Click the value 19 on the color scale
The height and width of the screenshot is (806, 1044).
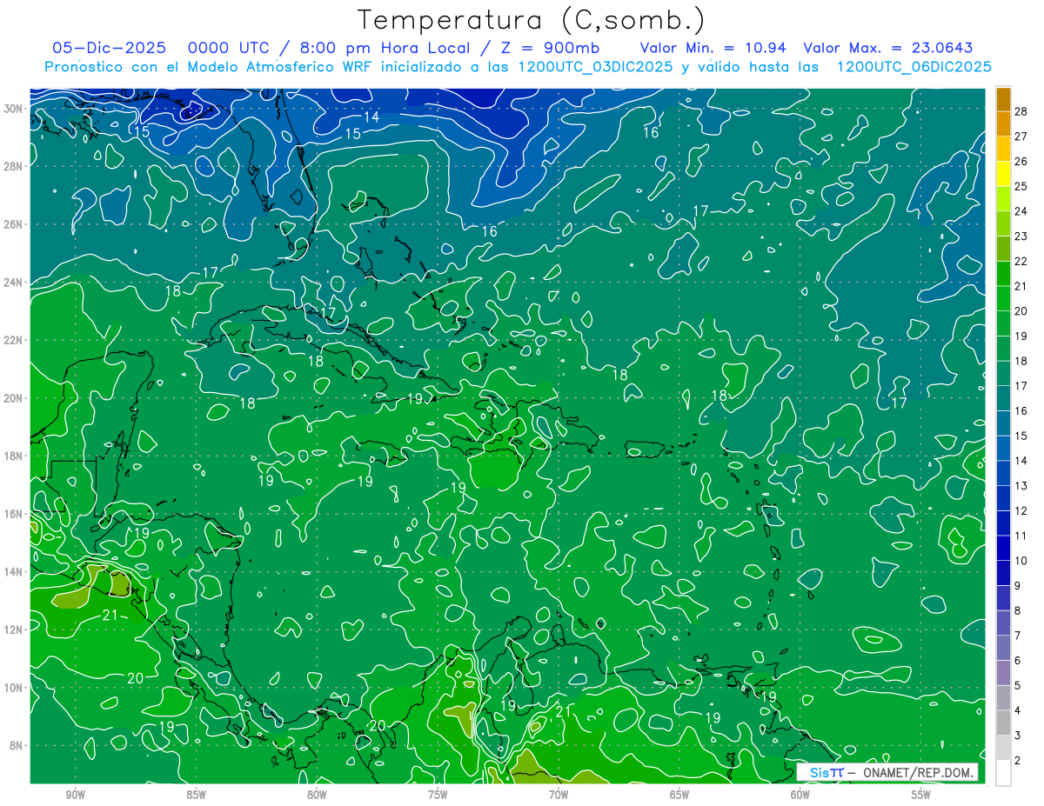(x=1021, y=336)
